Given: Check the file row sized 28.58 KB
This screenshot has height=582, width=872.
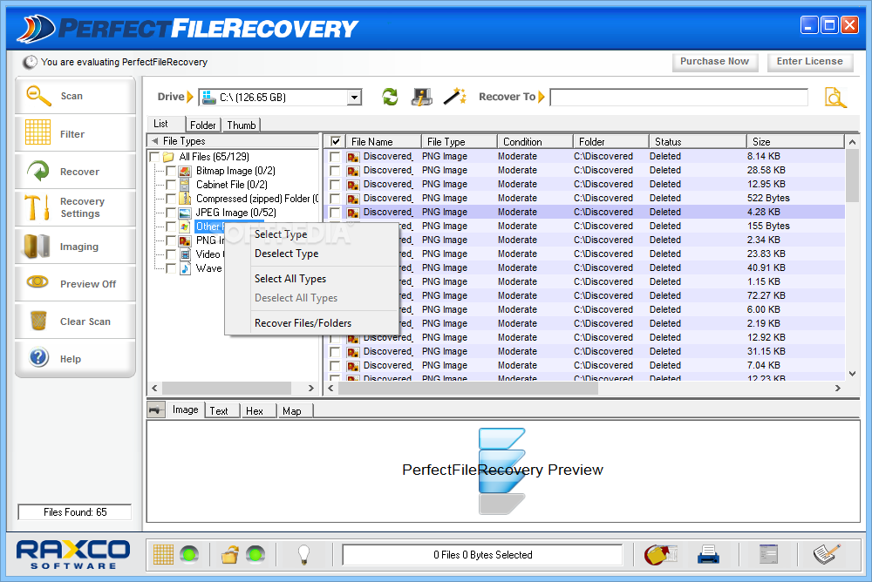Looking at the screenshot, I should (x=335, y=171).
